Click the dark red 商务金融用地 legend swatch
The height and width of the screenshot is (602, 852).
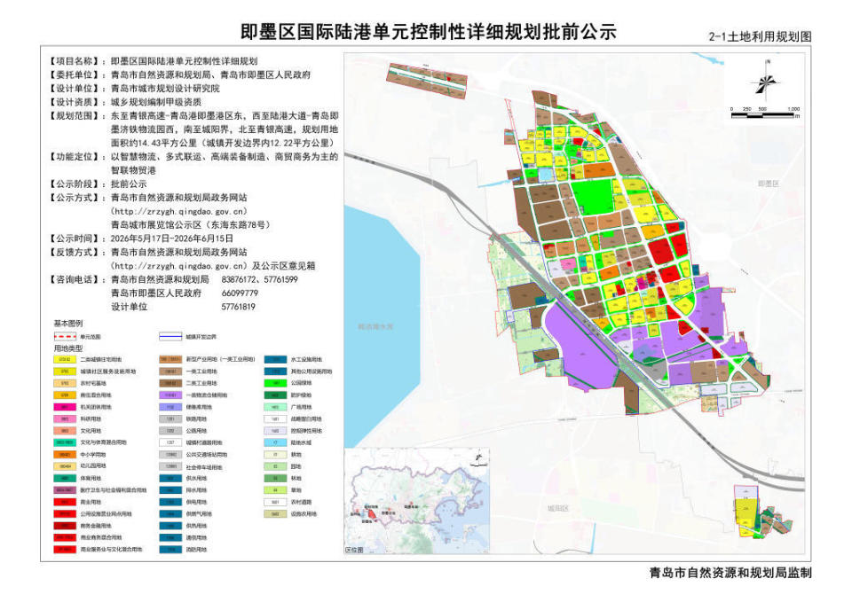[x=65, y=526]
